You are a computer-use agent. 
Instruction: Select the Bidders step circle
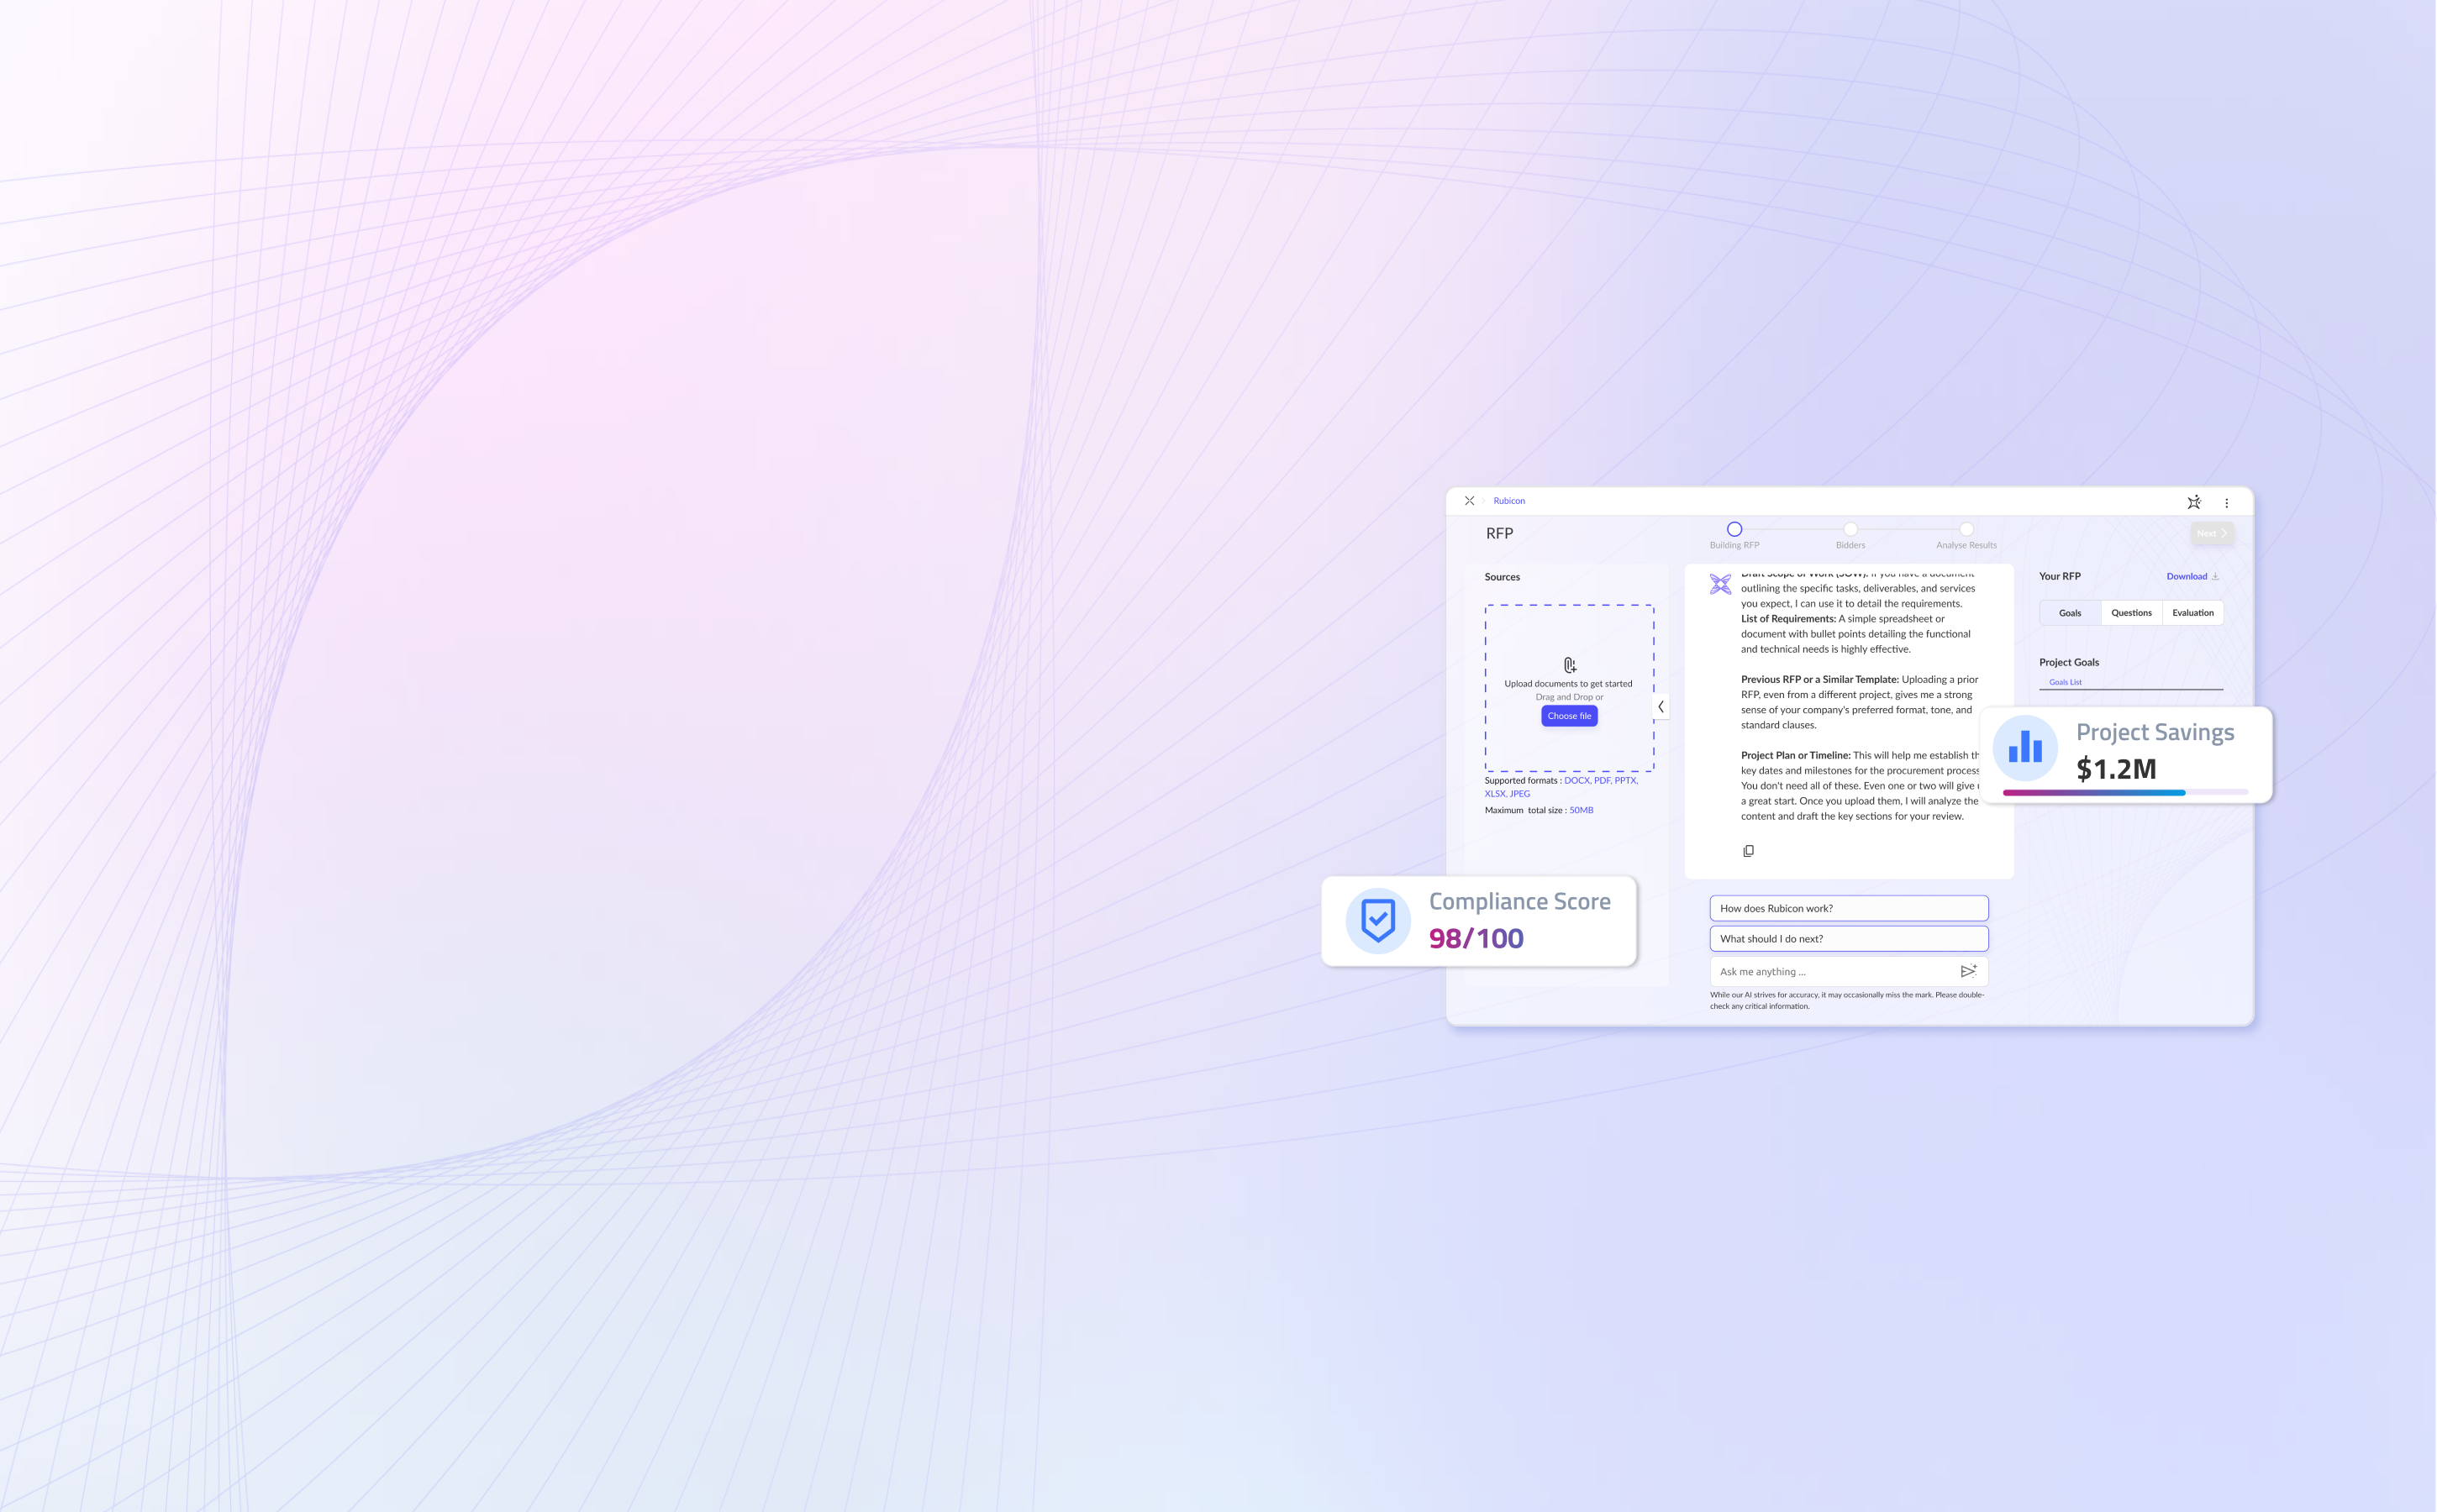pyautogui.click(x=1850, y=529)
